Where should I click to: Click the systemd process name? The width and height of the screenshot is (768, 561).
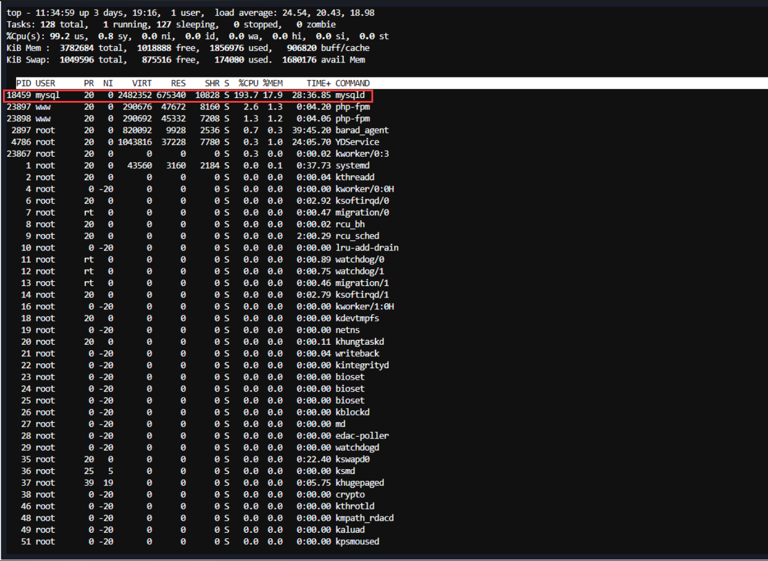click(352, 165)
